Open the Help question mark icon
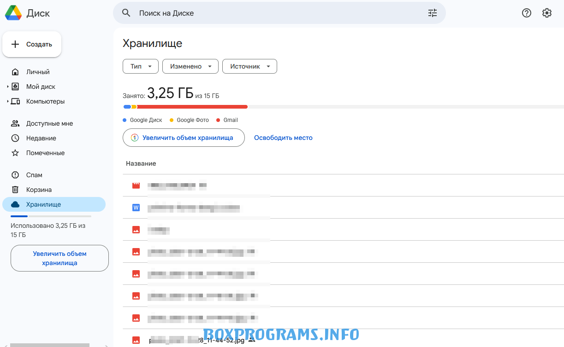Viewport: 564px width, 347px height. click(527, 13)
